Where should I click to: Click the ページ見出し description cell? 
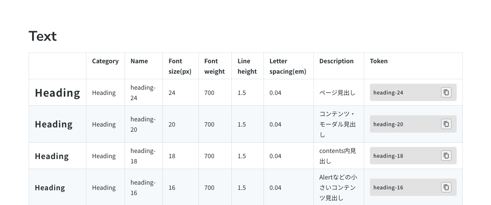tap(337, 93)
